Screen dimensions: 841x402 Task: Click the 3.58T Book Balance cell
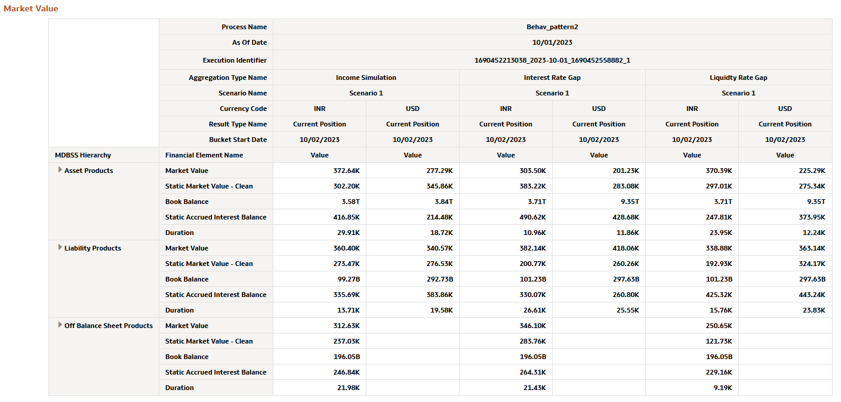[319, 202]
